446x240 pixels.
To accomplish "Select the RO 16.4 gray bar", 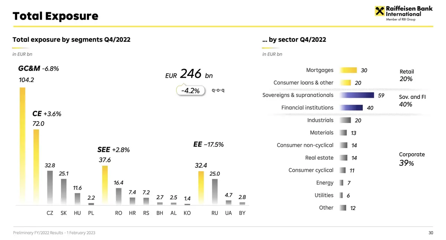I will 119,196.
